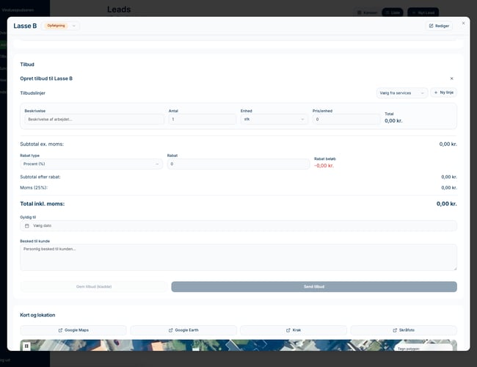Screen dimensions: 477x367
Task: Close the Lasse B lead dialog
Action: click(x=463, y=23)
